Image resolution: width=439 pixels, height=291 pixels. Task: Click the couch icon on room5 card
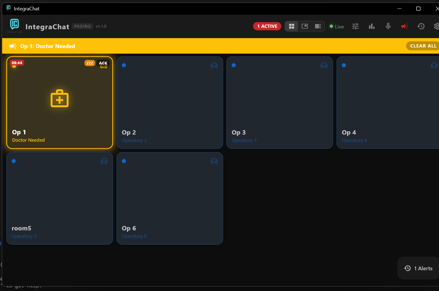click(x=104, y=161)
